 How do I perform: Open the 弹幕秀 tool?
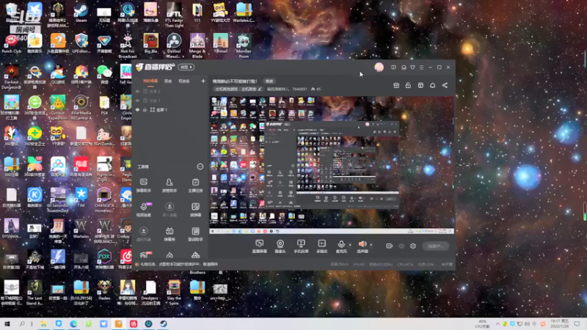(x=169, y=234)
